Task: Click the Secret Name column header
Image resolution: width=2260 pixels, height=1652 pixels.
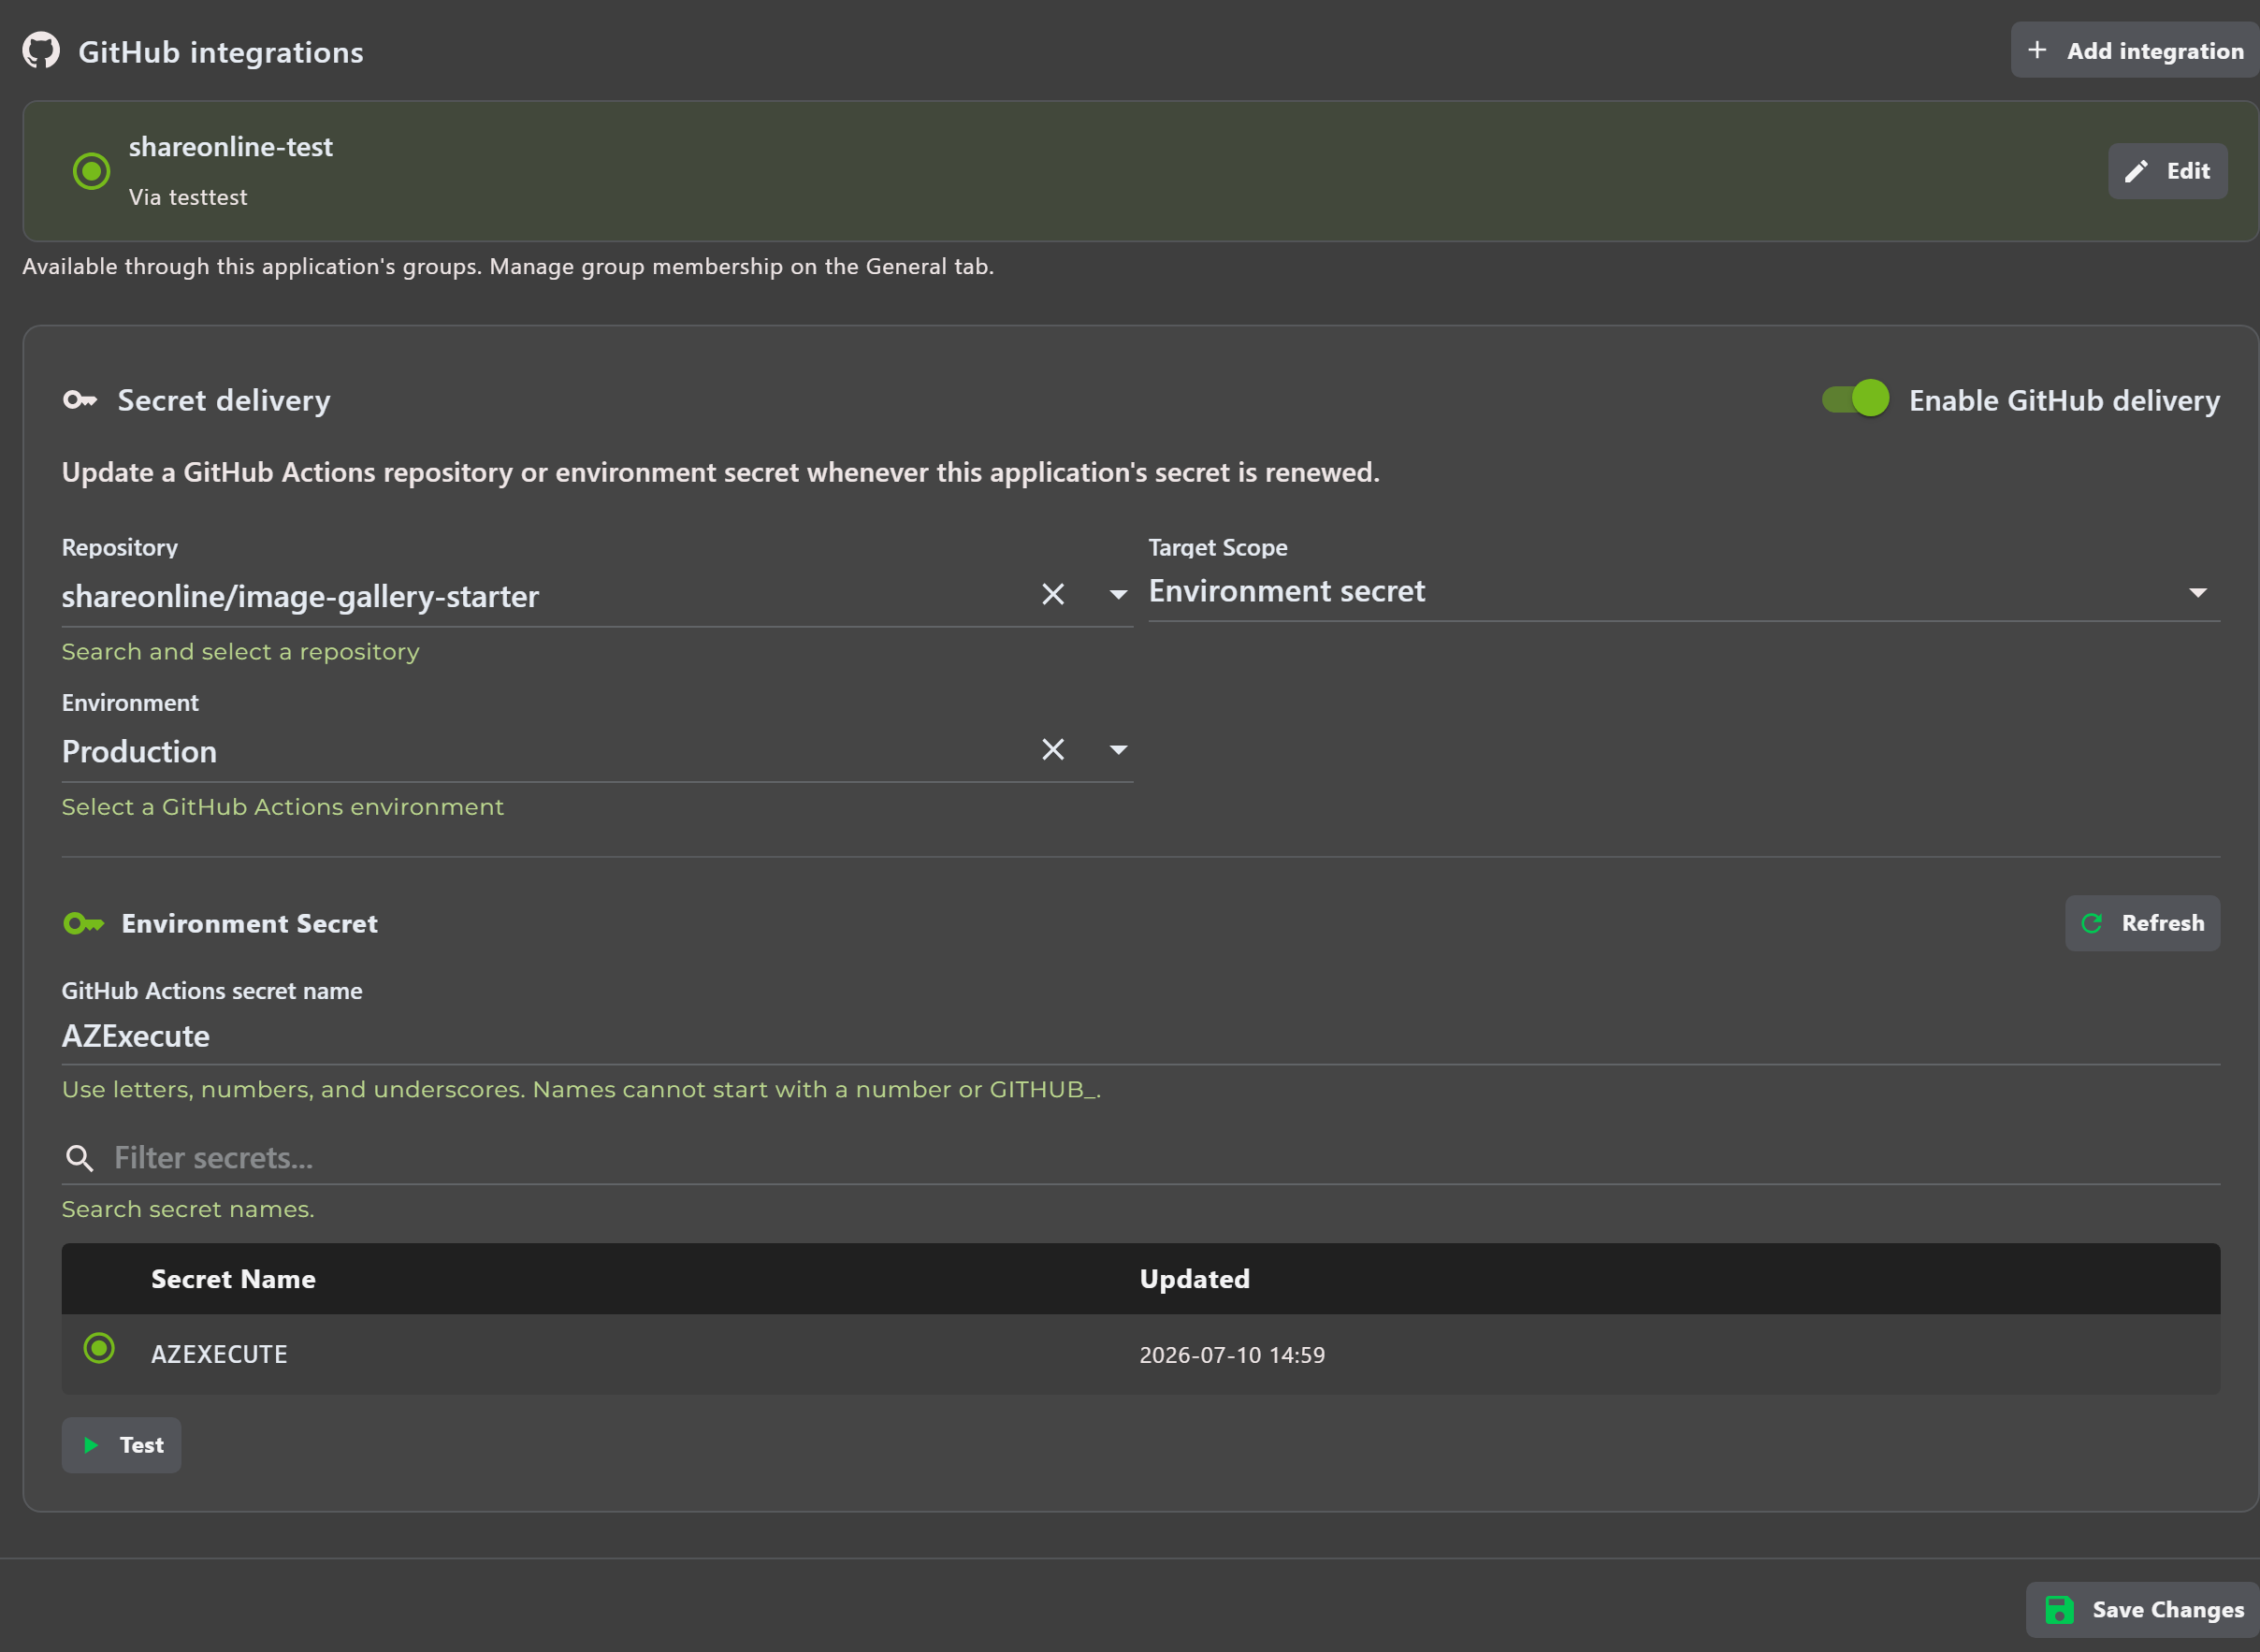Action: click(233, 1279)
